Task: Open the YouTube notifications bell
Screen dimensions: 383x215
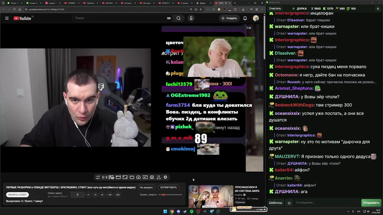Action: pyautogui.click(x=245, y=18)
